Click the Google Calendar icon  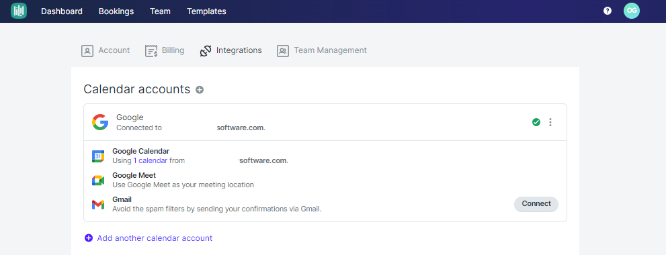[x=98, y=156]
